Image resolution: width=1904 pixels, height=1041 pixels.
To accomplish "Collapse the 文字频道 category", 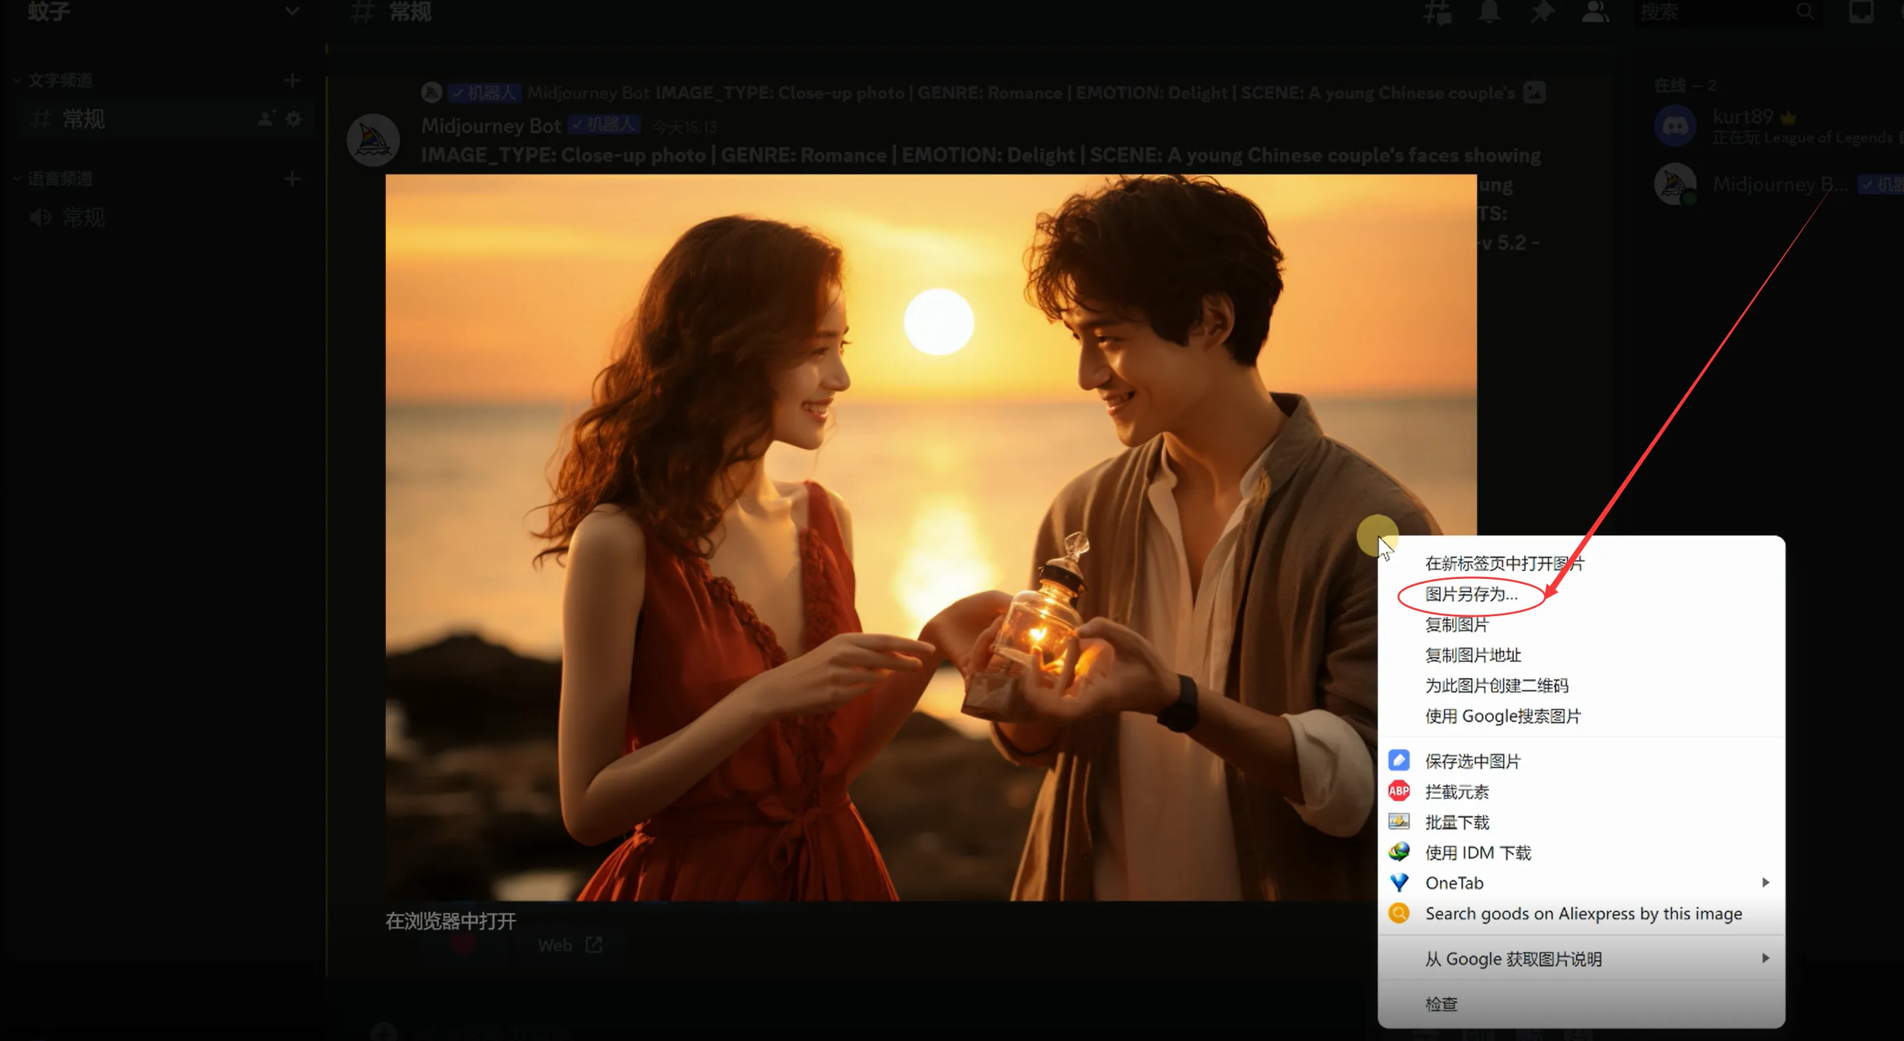I will (59, 80).
